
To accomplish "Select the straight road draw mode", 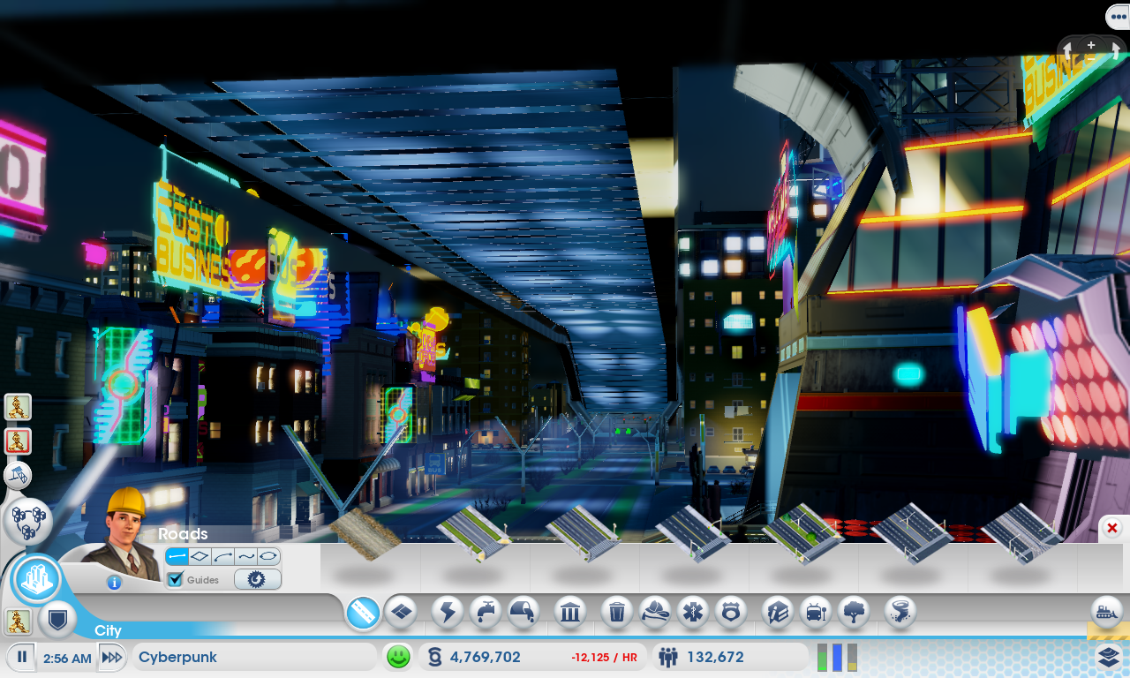I will tap(177, 557).
